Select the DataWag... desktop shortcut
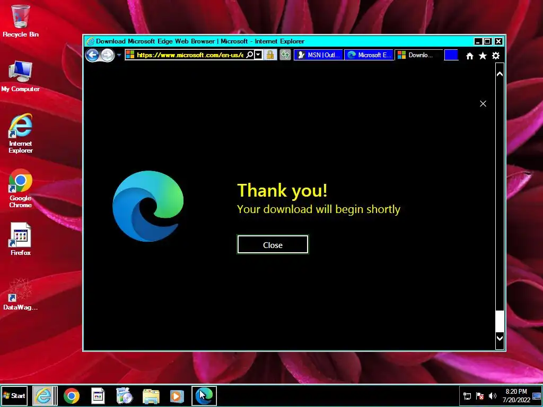 click(x=21, y=294)
